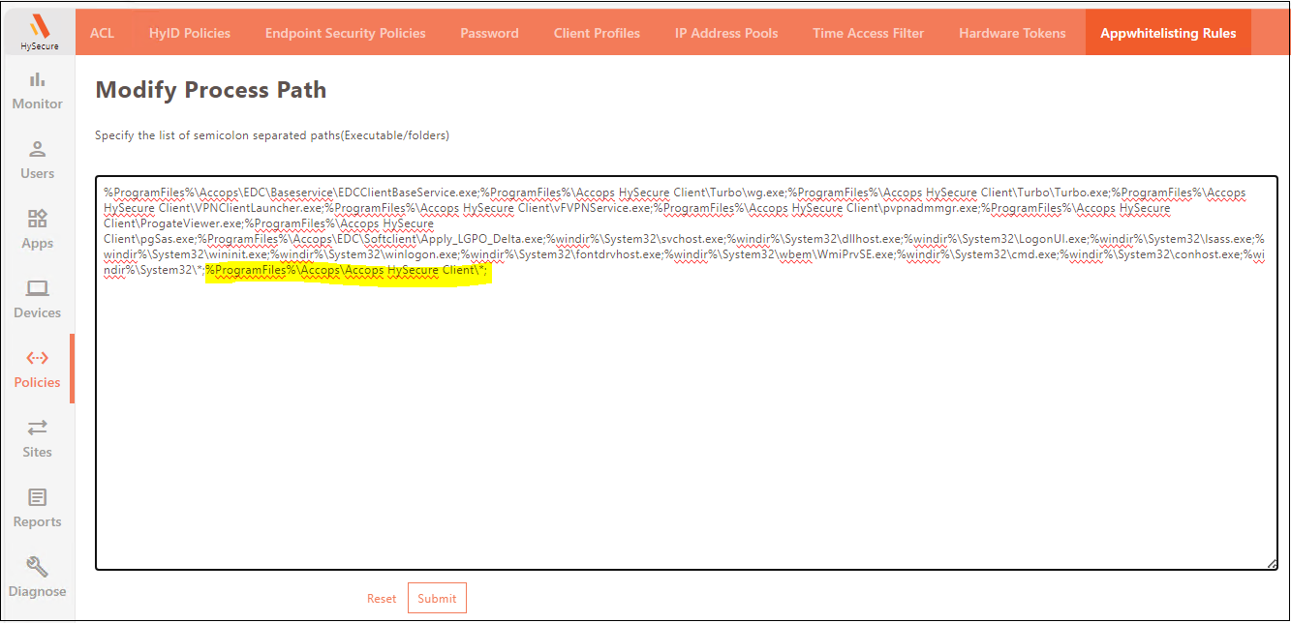Open the Client Profiles tab

click(597, 33)
